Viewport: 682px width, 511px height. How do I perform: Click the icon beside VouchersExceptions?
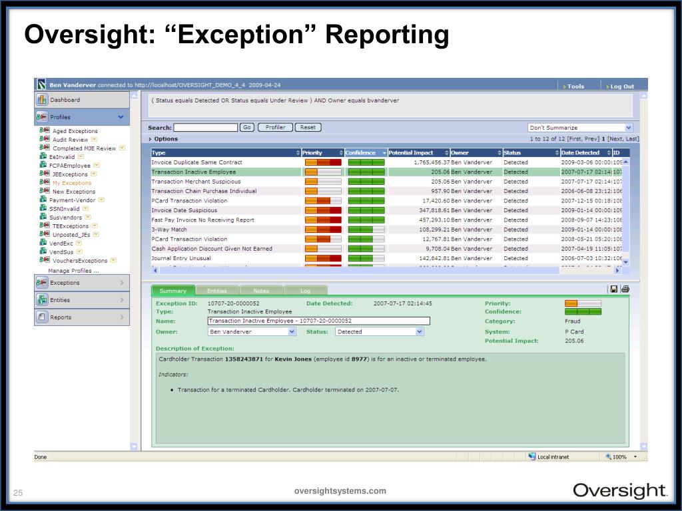tap(45, 260)
